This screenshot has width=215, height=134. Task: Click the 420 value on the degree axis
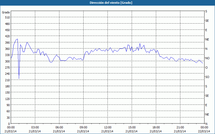(8, 36)
